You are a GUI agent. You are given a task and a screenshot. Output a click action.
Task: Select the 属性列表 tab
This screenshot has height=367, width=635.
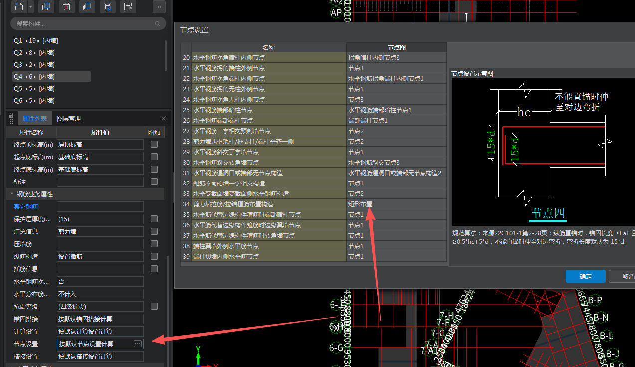click(x=35, y=119)
